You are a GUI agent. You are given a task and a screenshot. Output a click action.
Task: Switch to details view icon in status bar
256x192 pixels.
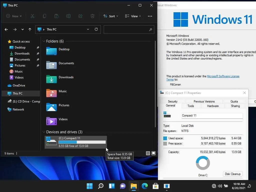click(x=148, y=153)
